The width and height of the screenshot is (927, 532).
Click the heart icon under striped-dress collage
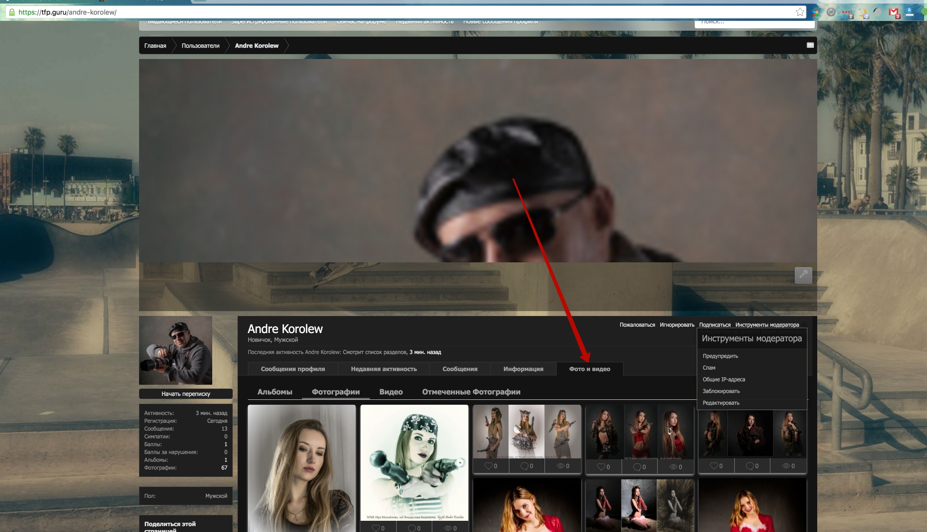488,466
